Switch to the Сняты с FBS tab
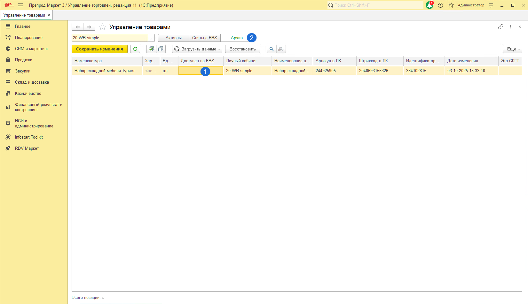The height and width of the screenshot is (304, 528). pos(204,38)
